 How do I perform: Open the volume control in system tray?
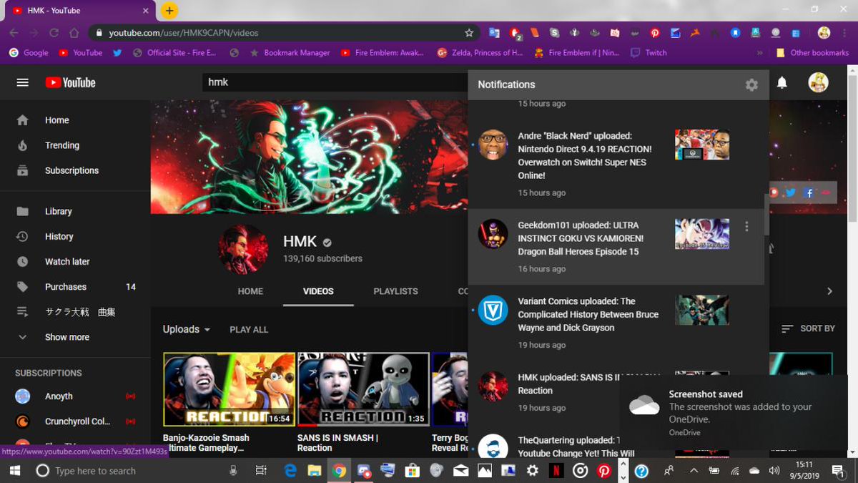point(774,471)
